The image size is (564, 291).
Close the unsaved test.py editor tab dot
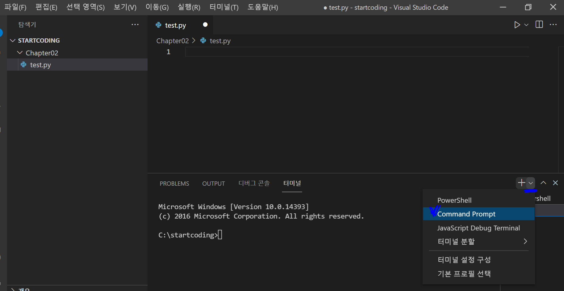click(x=205, y=25)
